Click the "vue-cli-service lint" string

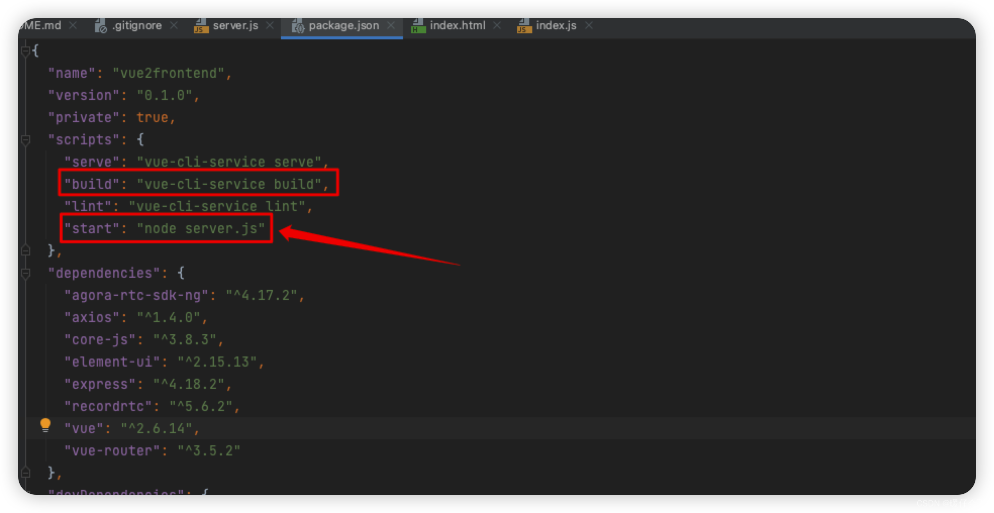(x=217, y=207)
